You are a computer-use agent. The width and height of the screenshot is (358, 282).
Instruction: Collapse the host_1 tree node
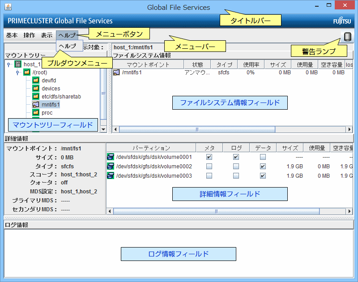(9, 64)
